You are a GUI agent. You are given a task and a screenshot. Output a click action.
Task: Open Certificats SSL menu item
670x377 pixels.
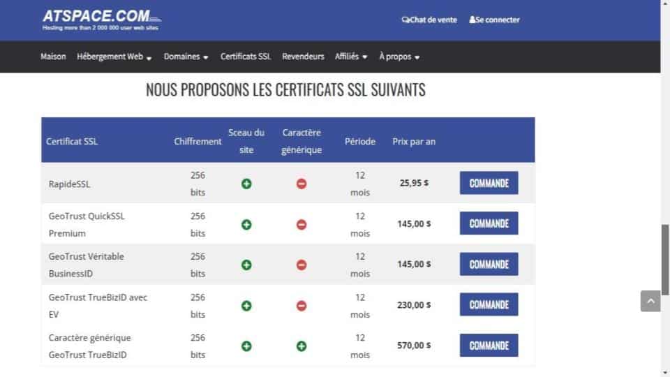point(246,57)
